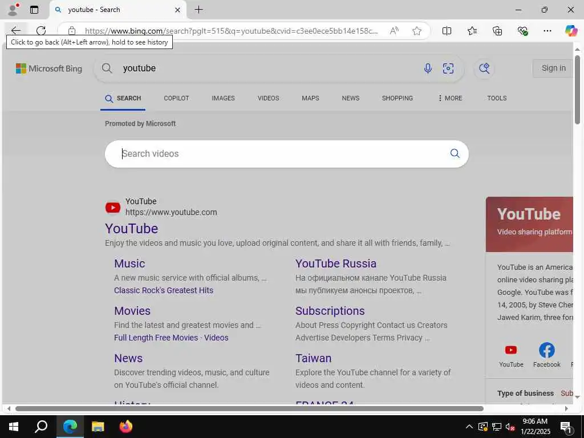The width and height of the screenshot is (584, 438).
Task: Open Classic Rock's Greatest Hits link
Action: 164,290
